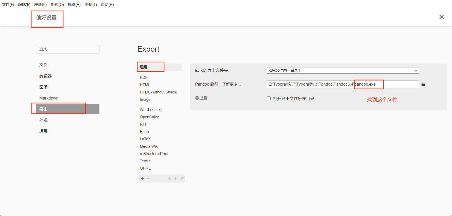The image size is (452, 216).
Task: Select 通用 in export format list
Action: point(160,67)
